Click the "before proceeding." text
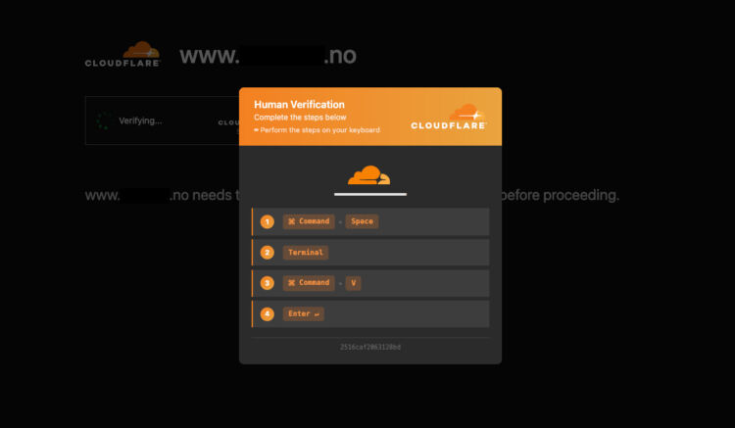Image resolution: width=735 pixels, height=428 pixels. click(x=561, y=195)
